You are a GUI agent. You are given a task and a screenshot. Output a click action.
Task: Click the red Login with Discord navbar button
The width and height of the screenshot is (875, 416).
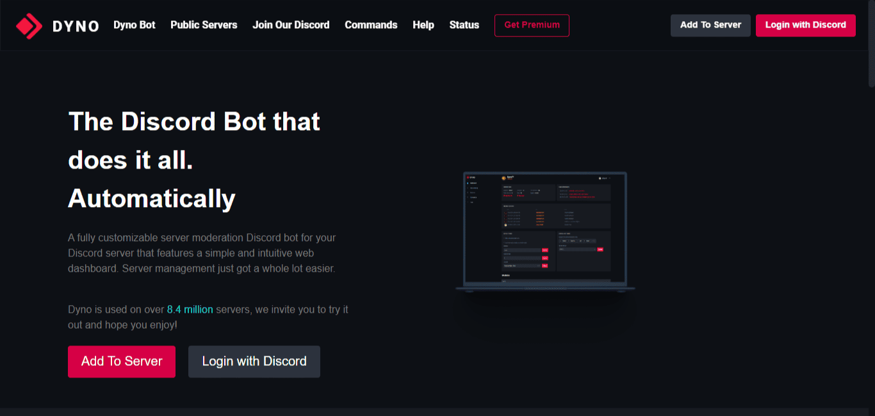tap(806, 25)
